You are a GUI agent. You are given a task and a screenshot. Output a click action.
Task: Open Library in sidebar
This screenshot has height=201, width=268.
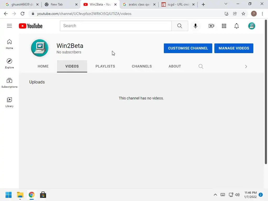[x=9, y=102]
